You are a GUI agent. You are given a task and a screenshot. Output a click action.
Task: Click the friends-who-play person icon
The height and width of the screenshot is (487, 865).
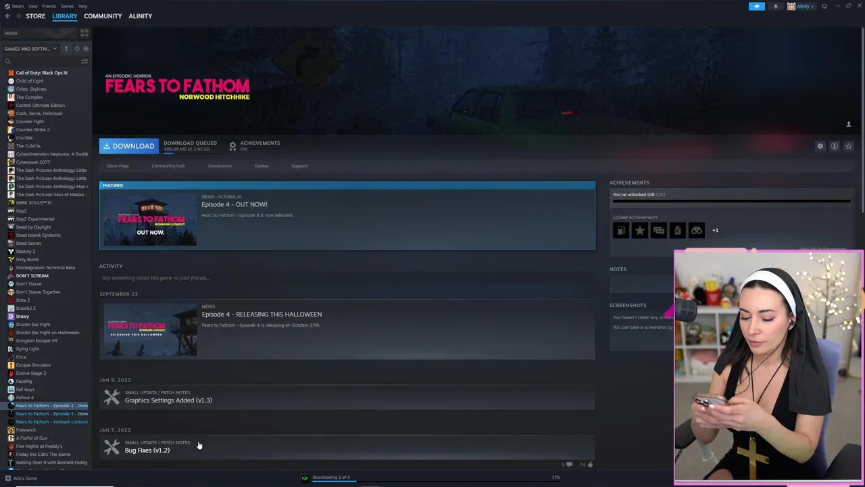pyautogui.click(x=849, y=124)
